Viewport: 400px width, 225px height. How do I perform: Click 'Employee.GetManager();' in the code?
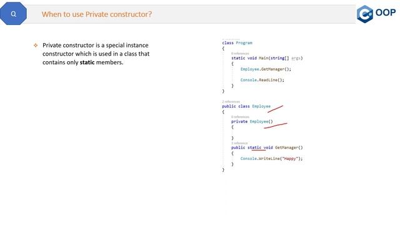[266, 69]
